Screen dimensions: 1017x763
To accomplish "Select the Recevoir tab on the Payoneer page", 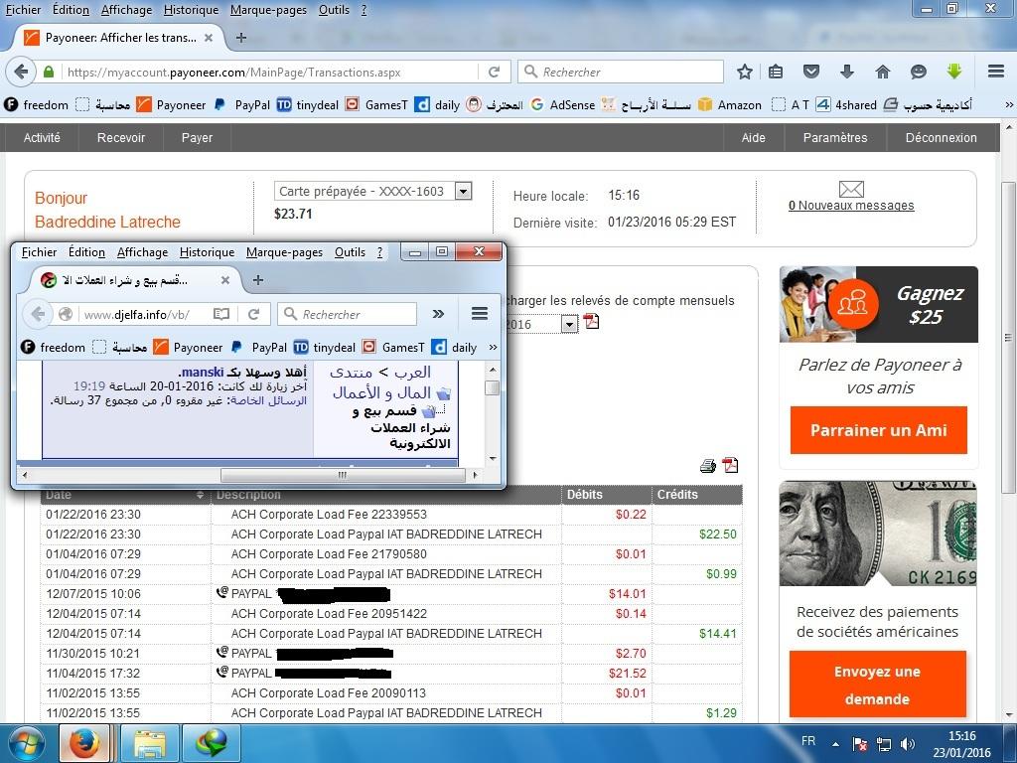I will pyautogui.click(x=120, y=137).
